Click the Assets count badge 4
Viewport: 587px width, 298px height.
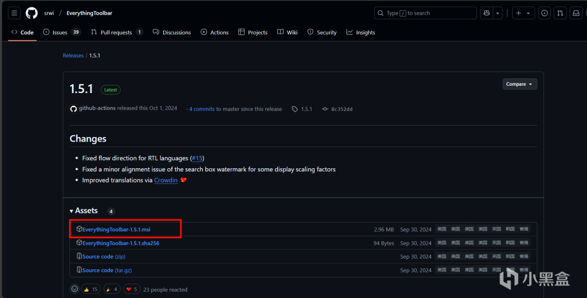pyautogui.click(x=111, y=211)
